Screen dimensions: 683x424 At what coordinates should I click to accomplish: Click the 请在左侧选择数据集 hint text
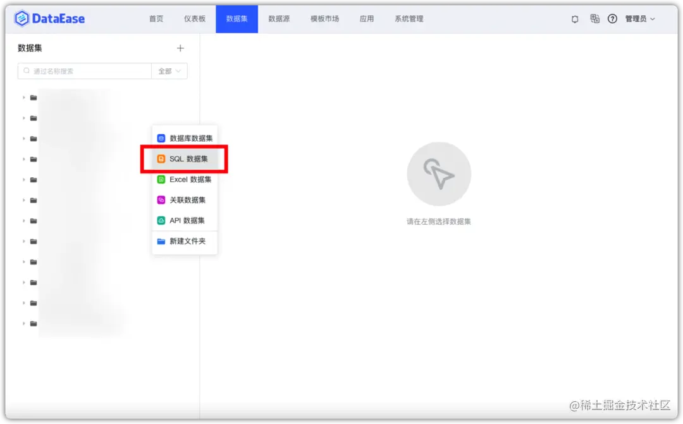point(439,221)
